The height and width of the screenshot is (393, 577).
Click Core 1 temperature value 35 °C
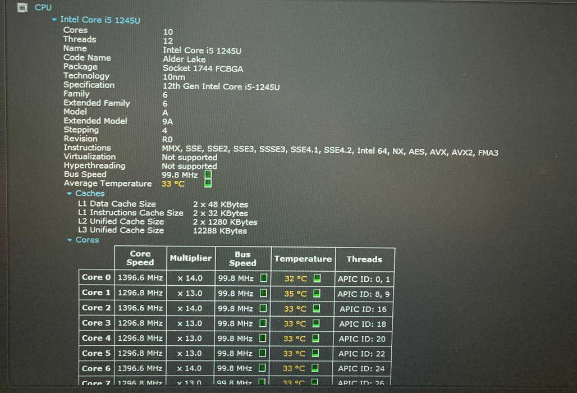click(x=295, y=294)
